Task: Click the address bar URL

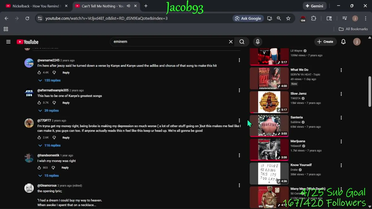Action: (106, 18)
